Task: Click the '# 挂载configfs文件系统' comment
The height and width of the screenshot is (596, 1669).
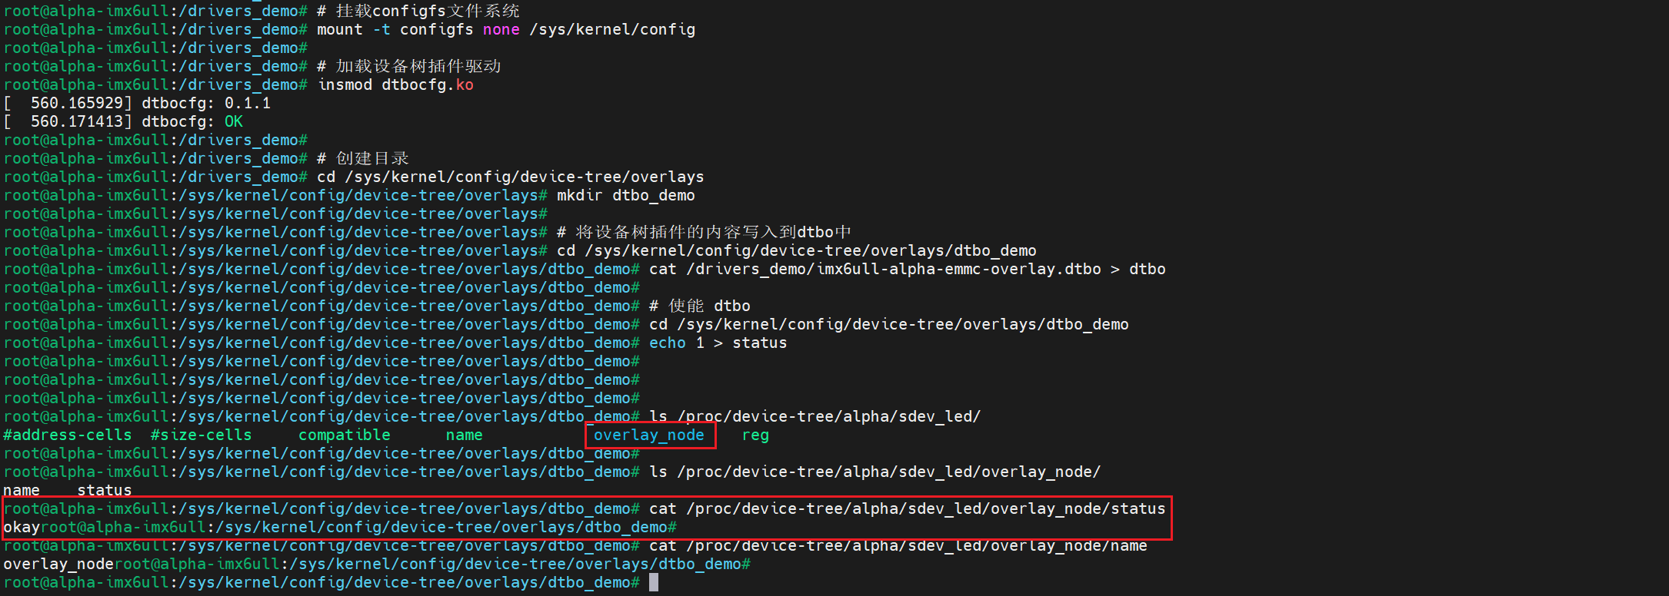Action: pyautogui.click(x=418, y=12)
